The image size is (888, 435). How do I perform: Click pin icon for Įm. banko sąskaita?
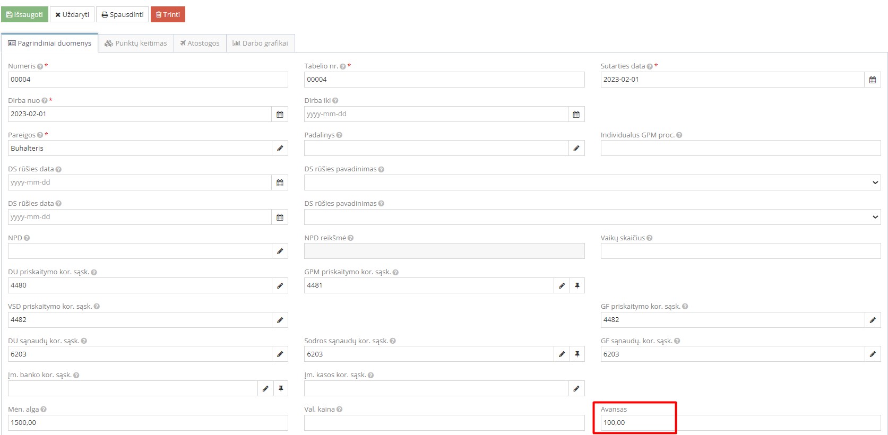(x=281, y=388)
